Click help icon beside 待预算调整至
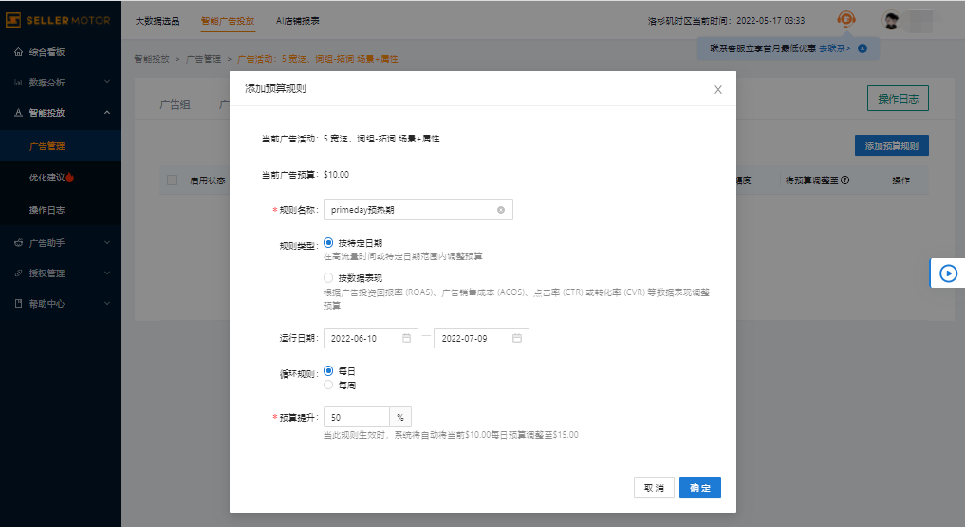 (845, 179)
